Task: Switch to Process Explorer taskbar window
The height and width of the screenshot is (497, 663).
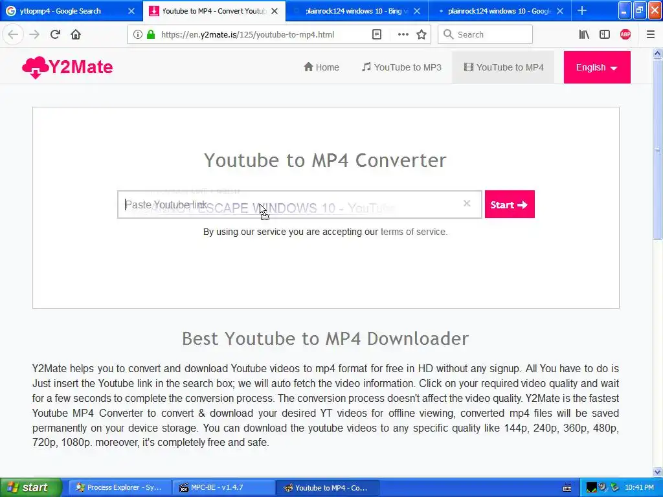Action: pyautogui.click(x=120, y=488)
